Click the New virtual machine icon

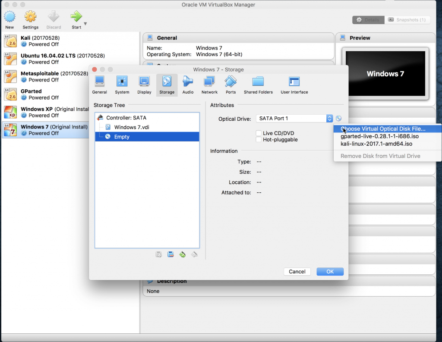9,17
